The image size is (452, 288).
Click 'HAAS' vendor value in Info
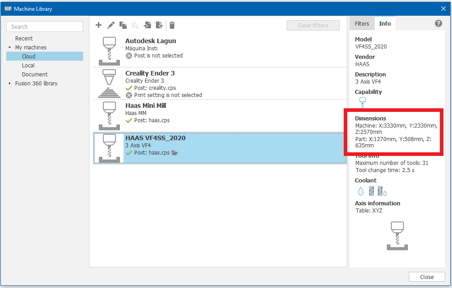tap(362, 64)
